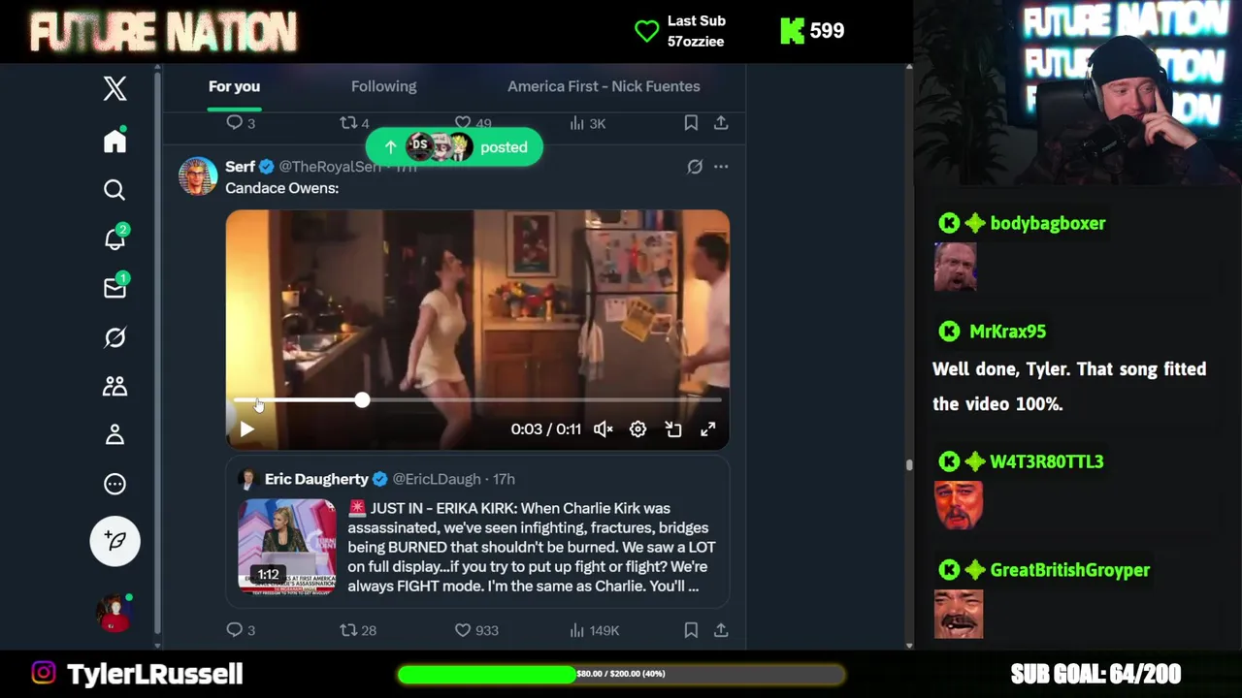
Task: Play the Candace Owens video
Action: point(246,428)
